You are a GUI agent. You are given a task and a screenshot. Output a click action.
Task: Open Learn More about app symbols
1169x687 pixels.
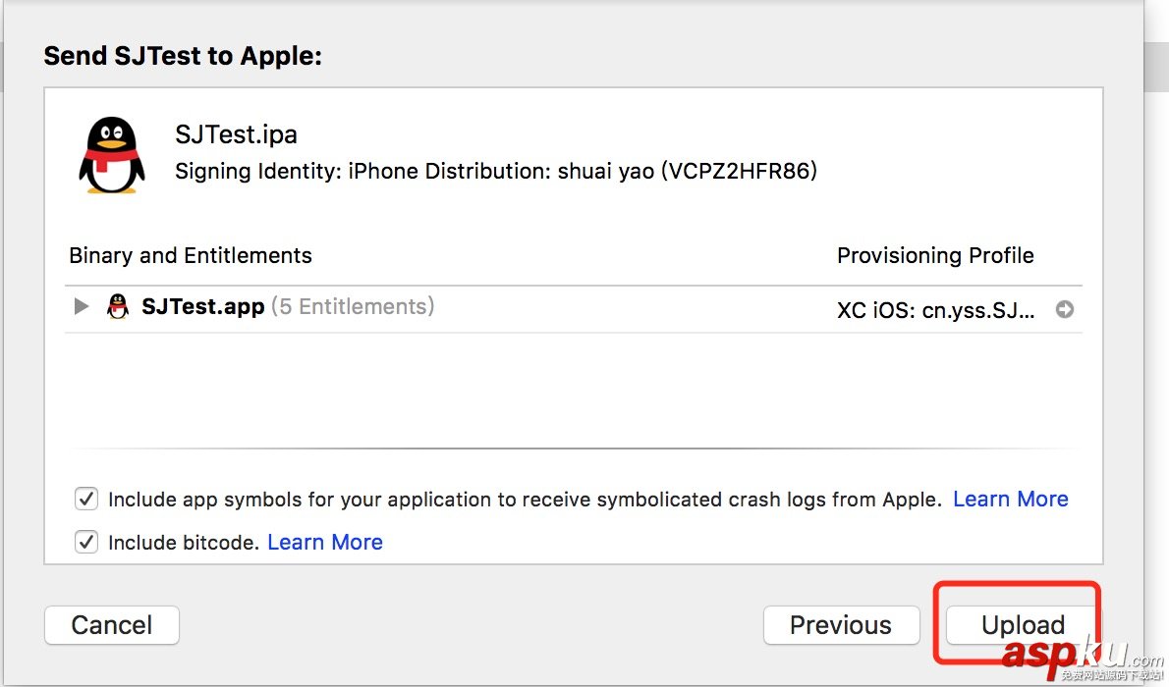click(1010, 500)
